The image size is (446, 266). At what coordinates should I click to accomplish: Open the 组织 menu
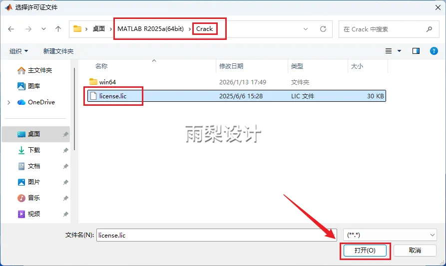pos(18,51)
